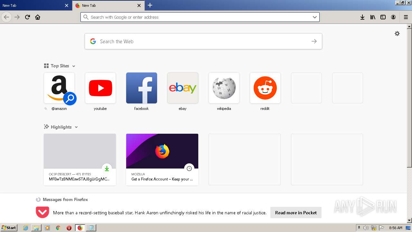
Task: Open the Reddit top site tile
Action: click(x=265, y=88)
